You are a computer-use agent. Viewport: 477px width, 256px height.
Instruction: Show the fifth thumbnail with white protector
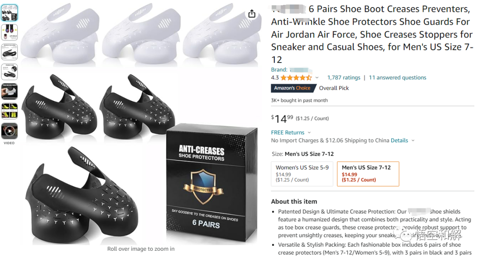(x=9, y=92)
